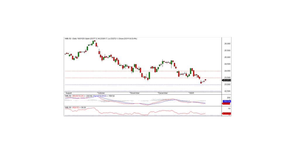Screen dimensions: 295x155
Task: Click the red MACD value tag on axis
Action: 227,103
